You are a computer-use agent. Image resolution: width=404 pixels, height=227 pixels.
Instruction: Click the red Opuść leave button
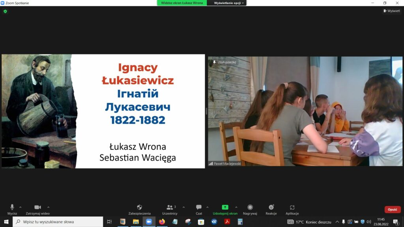[x=392, y=210]
